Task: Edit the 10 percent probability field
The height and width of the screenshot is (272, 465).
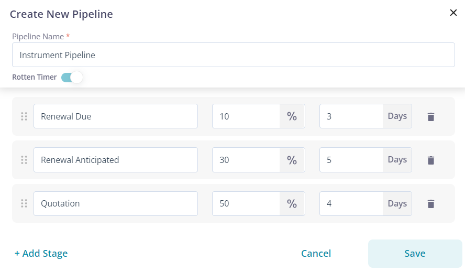Action: point(246,116)
